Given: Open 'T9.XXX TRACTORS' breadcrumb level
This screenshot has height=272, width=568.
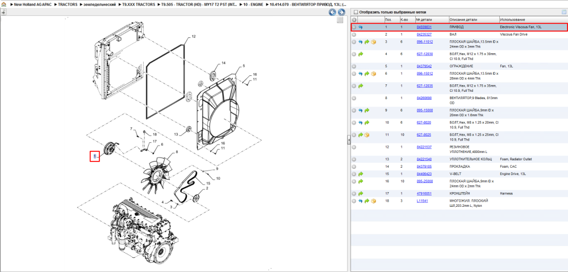Looking at the screenshot, I should point(139,5).
